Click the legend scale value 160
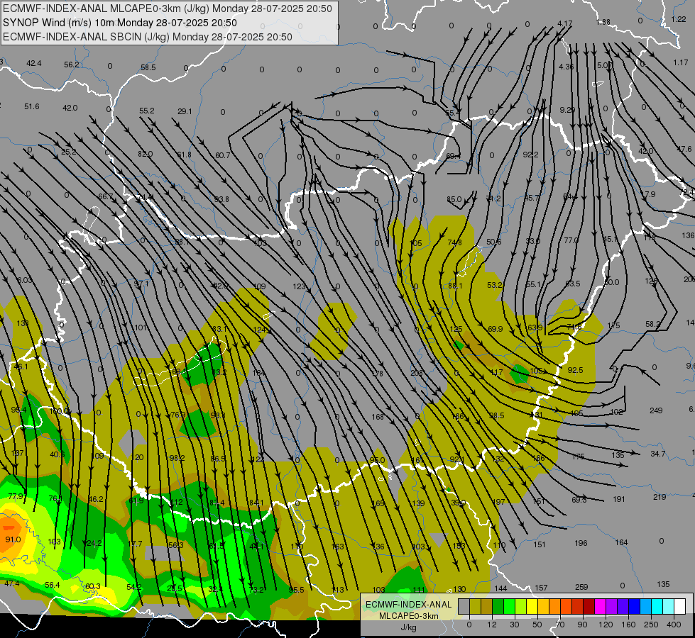This screenshot has width=695, height=638. point(628,625)
